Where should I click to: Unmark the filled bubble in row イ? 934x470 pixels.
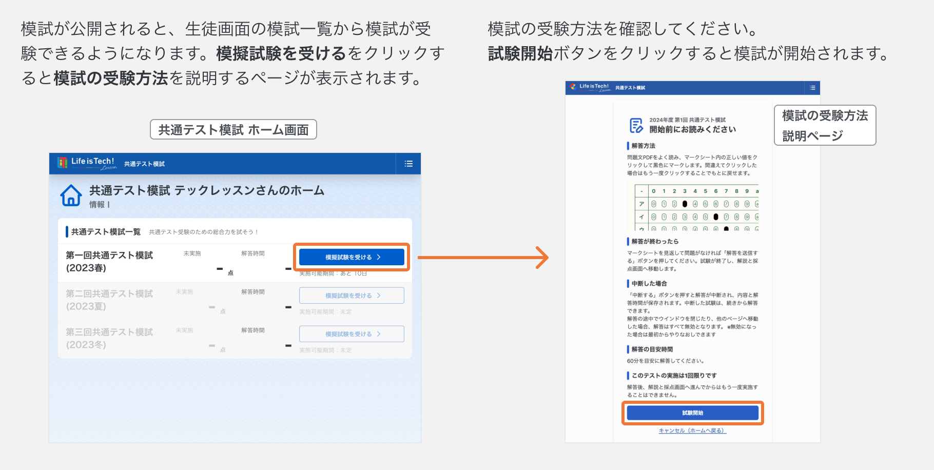pos(716,217)
